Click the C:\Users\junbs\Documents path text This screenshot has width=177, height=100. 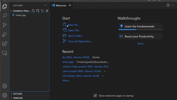pyautogui.click(x=93, y=62)
